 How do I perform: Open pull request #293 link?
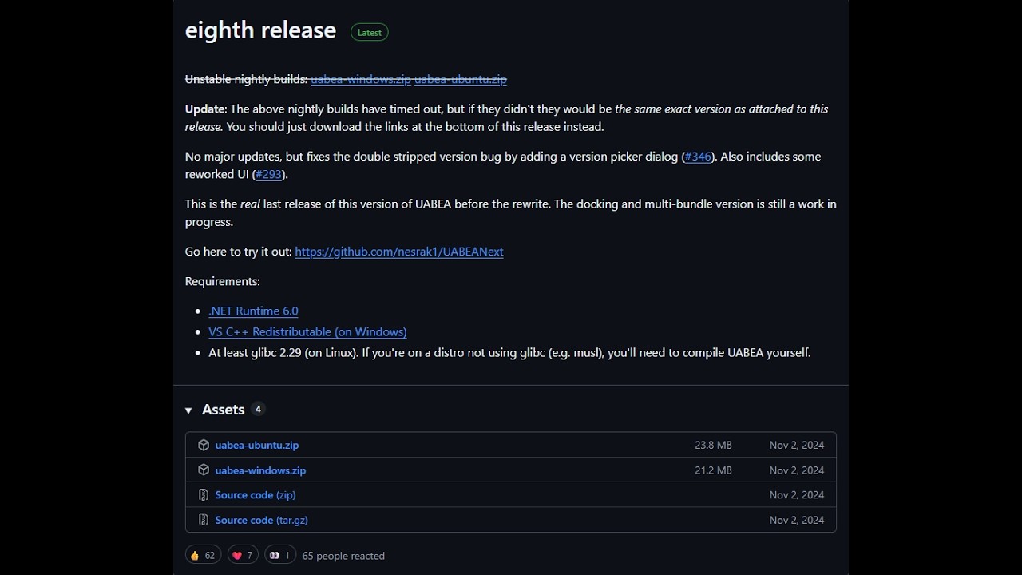(269, 174)
